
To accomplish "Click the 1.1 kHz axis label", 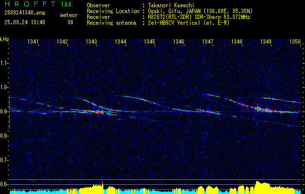I will click(x=4, y=63).
